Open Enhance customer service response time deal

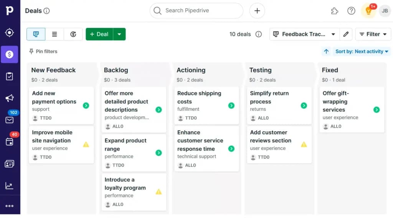(x=206, y=149)
